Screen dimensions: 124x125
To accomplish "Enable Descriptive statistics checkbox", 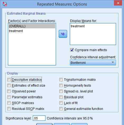I will pos(9,80).
